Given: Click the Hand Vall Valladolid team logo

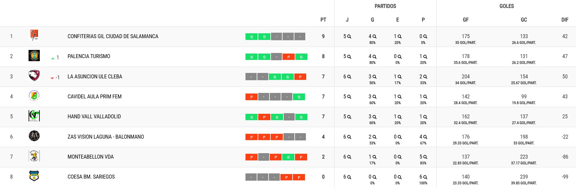Looking at the screenshot, I should click(x=34, y=116).
